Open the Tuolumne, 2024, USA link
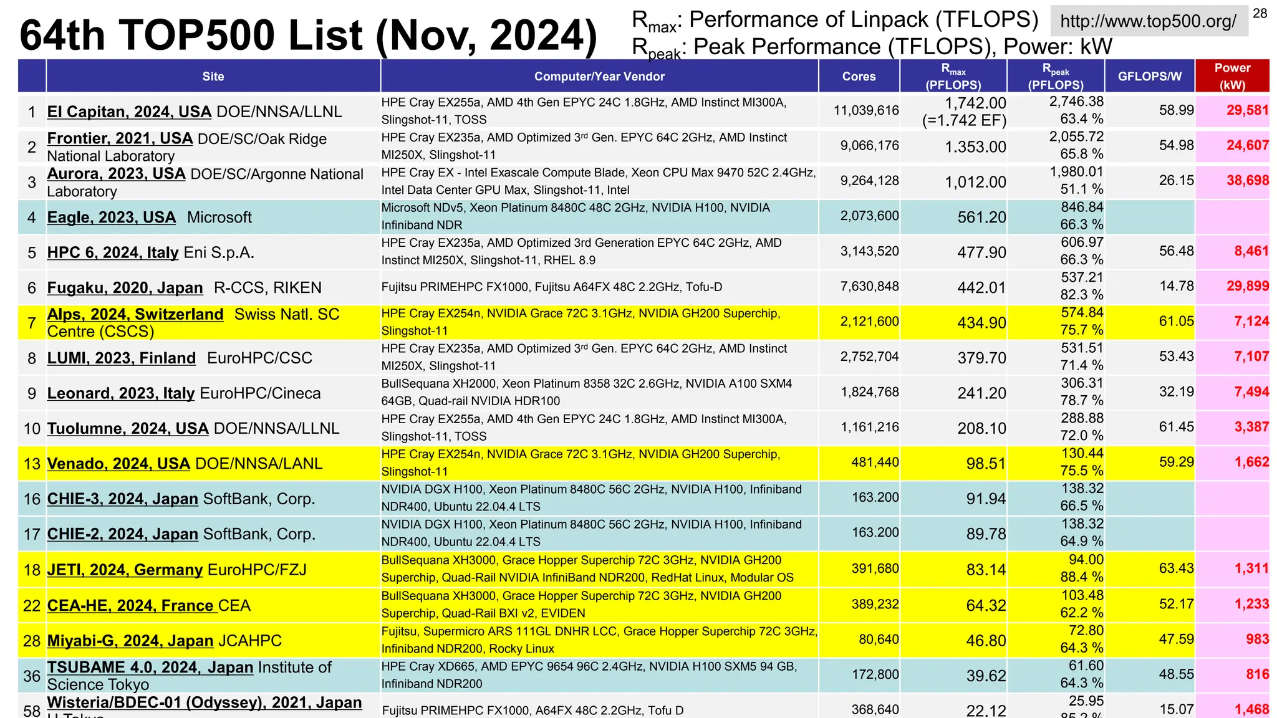The height and width of the screenshot is (718, 1277). [128, 429]
